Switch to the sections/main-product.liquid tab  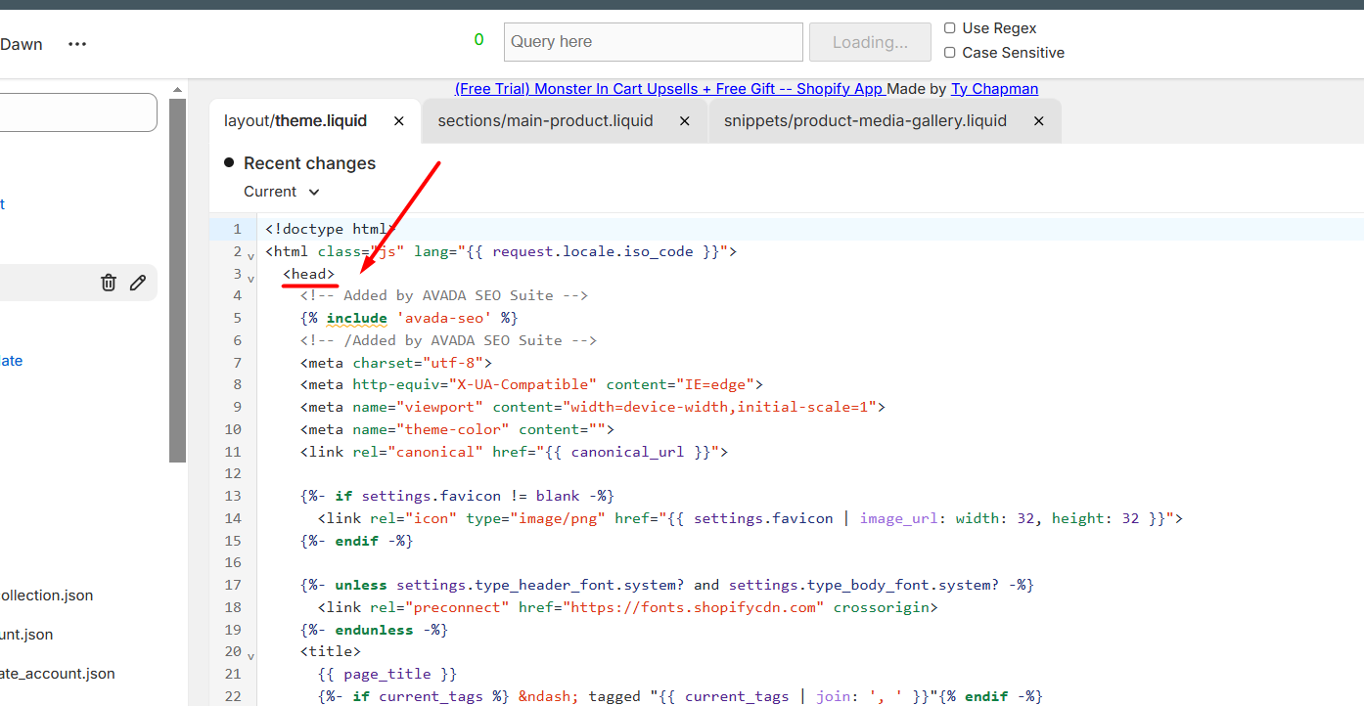pos(545,121)
